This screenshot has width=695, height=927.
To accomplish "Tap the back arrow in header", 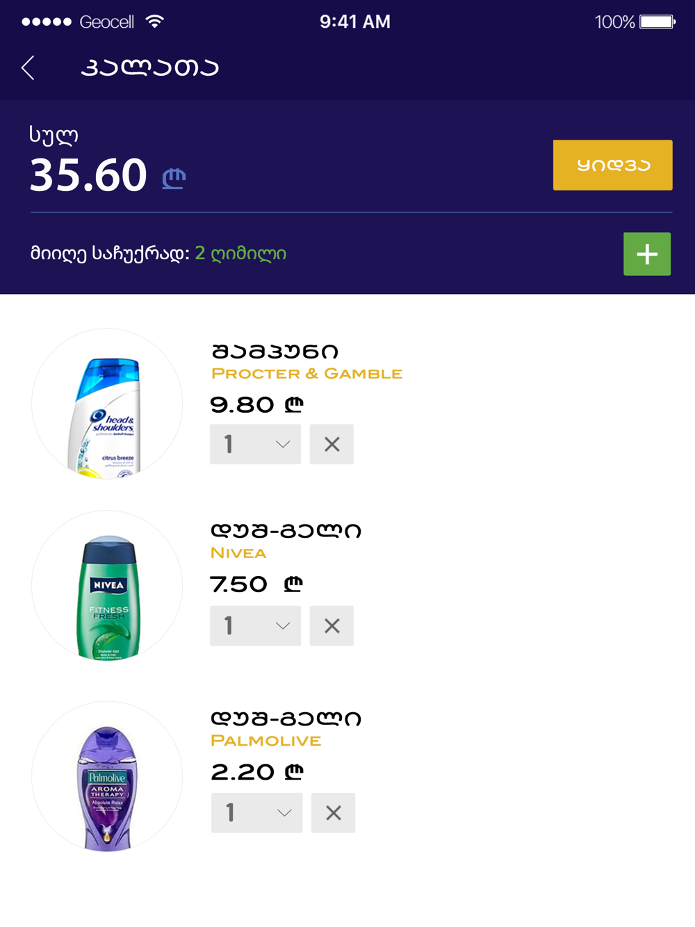I will point(28,67).
